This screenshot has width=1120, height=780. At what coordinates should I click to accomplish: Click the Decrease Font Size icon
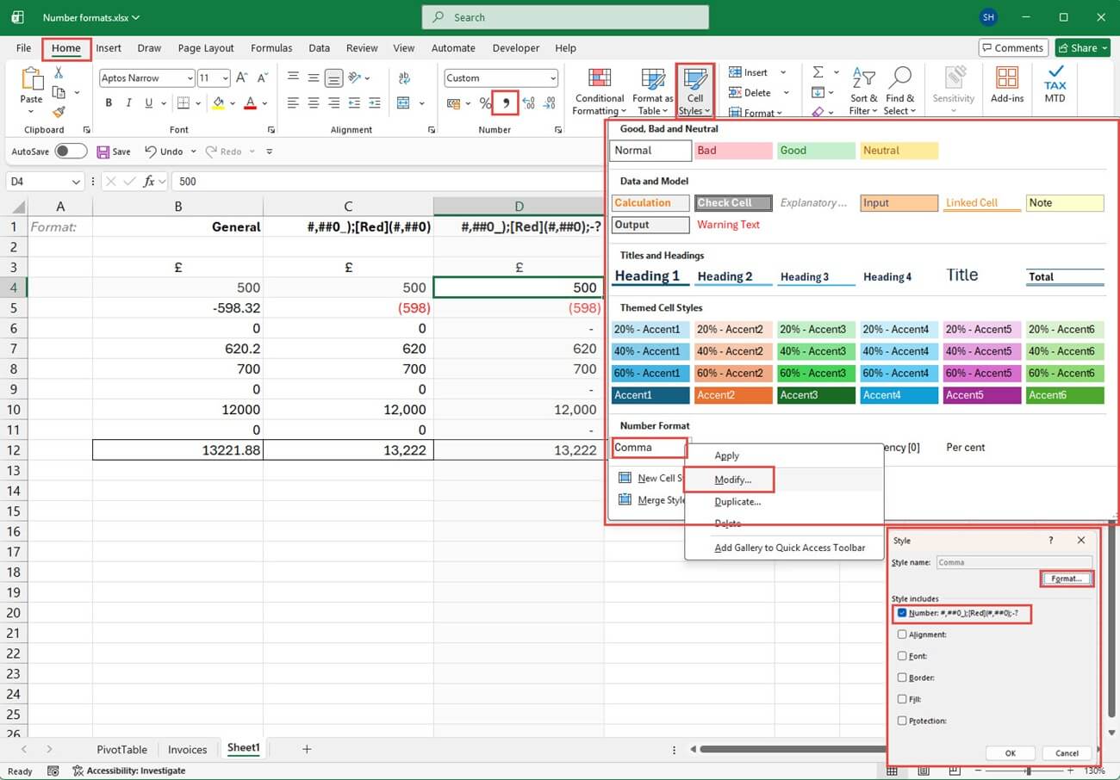(262, 77)
